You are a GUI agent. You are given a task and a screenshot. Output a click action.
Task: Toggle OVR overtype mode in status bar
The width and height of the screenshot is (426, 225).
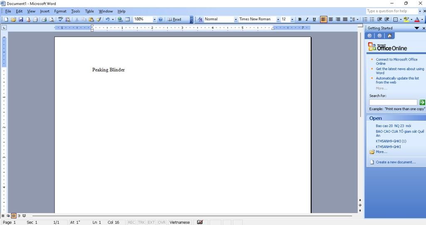click(x=162, y=222)
